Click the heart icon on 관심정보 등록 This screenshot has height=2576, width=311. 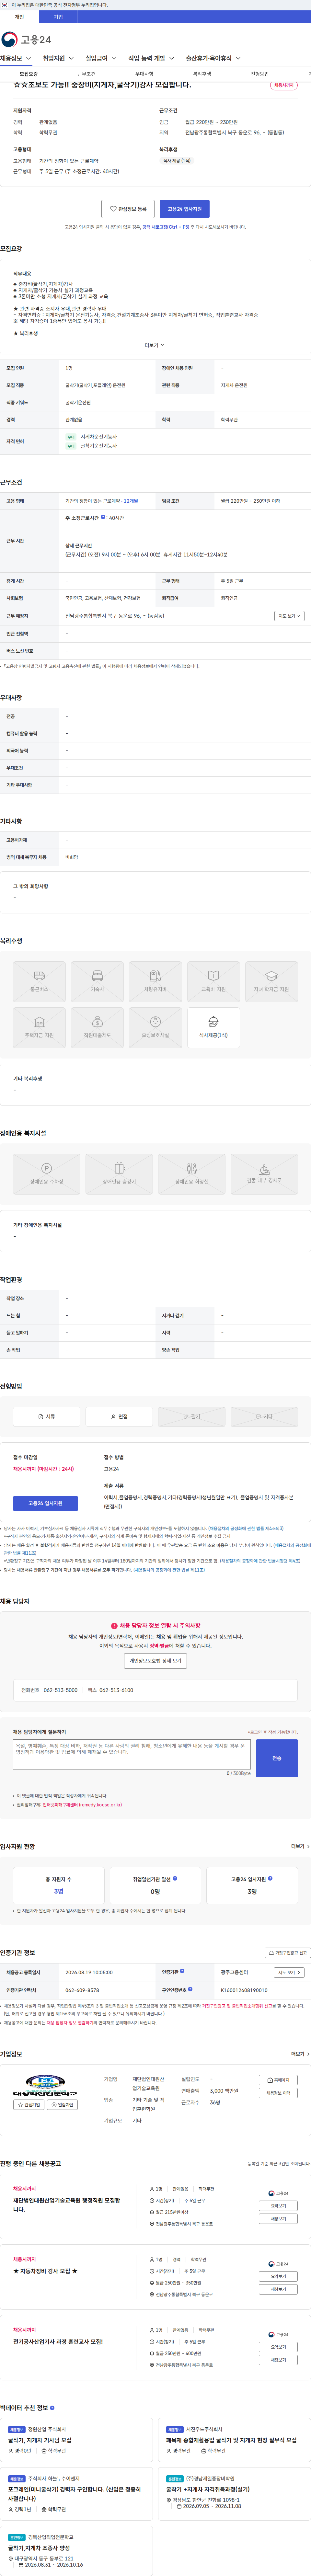113,209
